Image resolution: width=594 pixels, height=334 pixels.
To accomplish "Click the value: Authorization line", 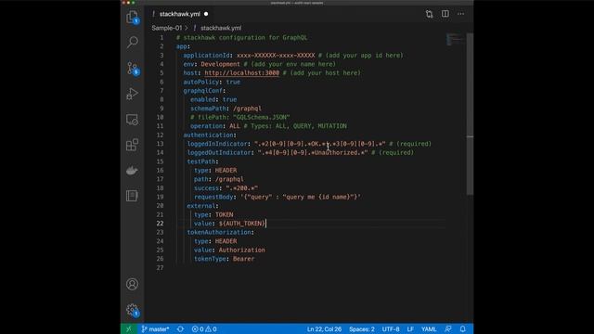I will (x=229, y=250).
